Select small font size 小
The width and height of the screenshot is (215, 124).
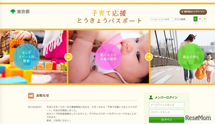click(195, 19)
